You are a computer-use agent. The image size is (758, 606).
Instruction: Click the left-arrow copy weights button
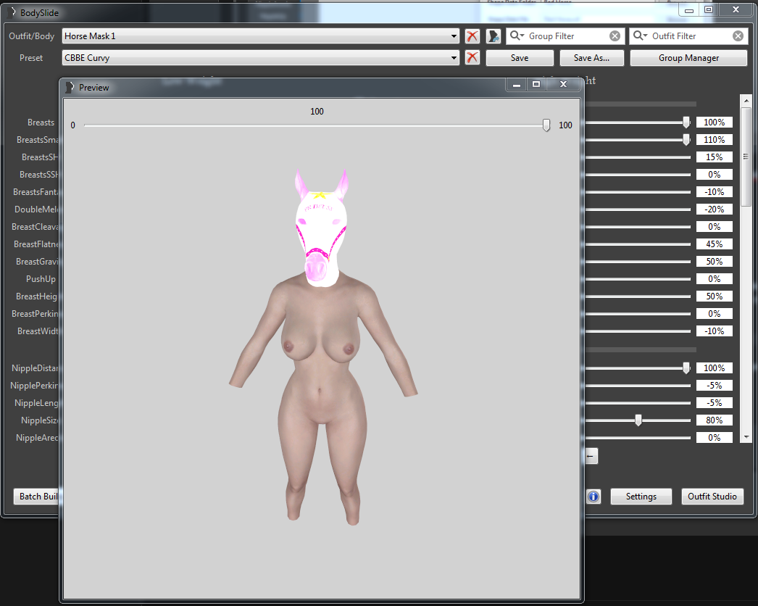click(591, 456)
